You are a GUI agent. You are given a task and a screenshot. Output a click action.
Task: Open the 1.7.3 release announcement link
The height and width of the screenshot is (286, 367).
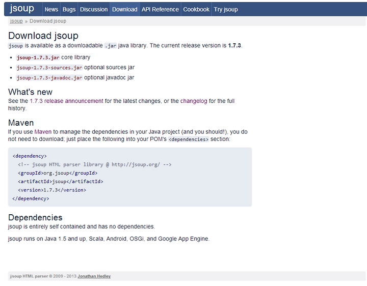[66, 101]
